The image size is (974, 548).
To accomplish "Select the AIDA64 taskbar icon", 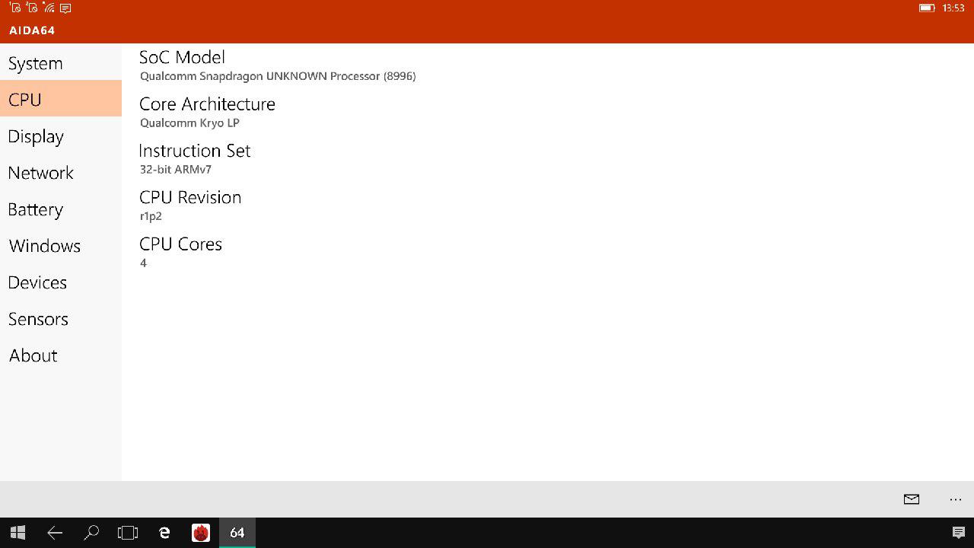I will tap(237, 533).
